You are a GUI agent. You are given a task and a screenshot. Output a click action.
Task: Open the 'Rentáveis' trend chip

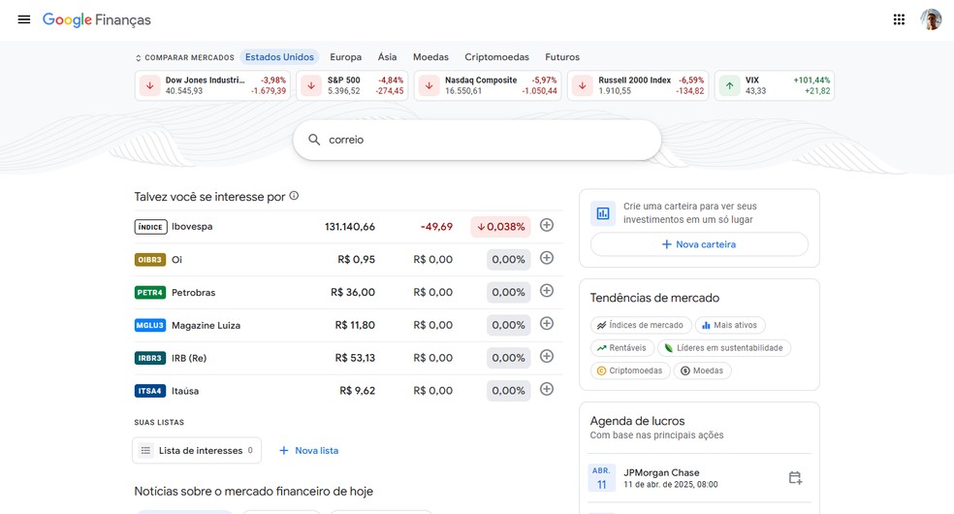point(621,348)
